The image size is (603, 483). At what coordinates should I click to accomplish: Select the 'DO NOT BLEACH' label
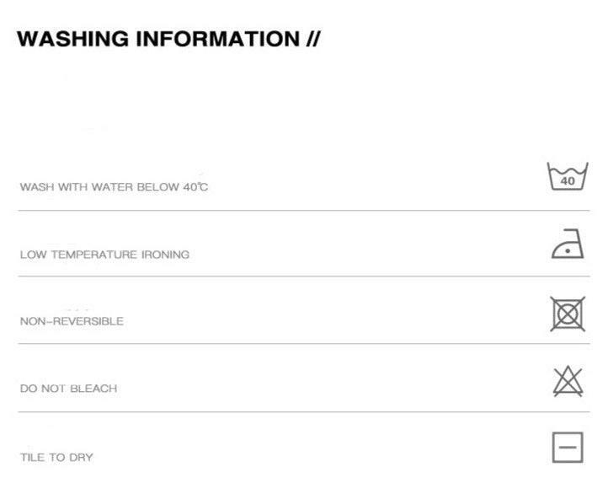(x=68, y=389)
